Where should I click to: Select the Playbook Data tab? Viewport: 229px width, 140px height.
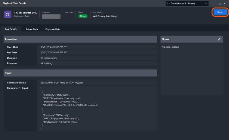coord(53,29)
